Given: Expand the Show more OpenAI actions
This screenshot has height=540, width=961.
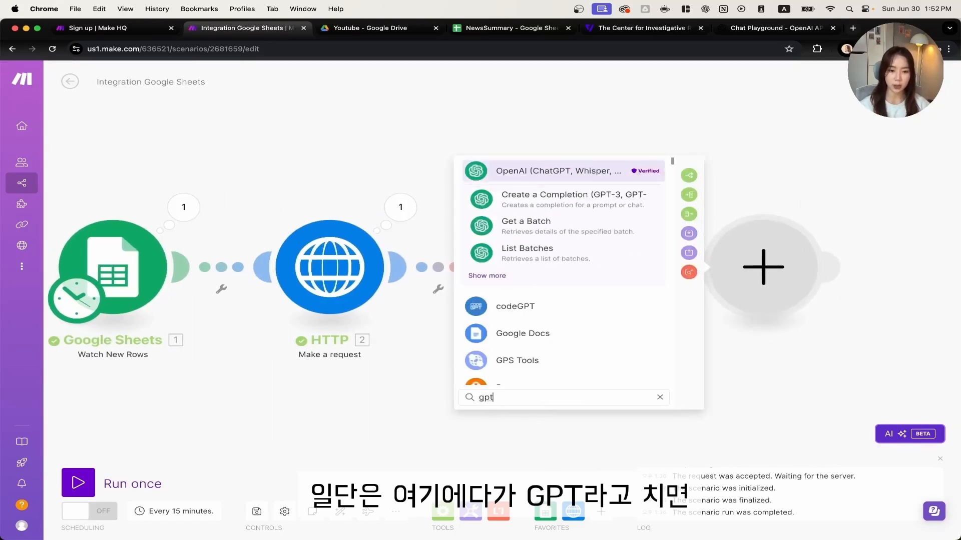Looking at the screenshot, I should point(487,275).
